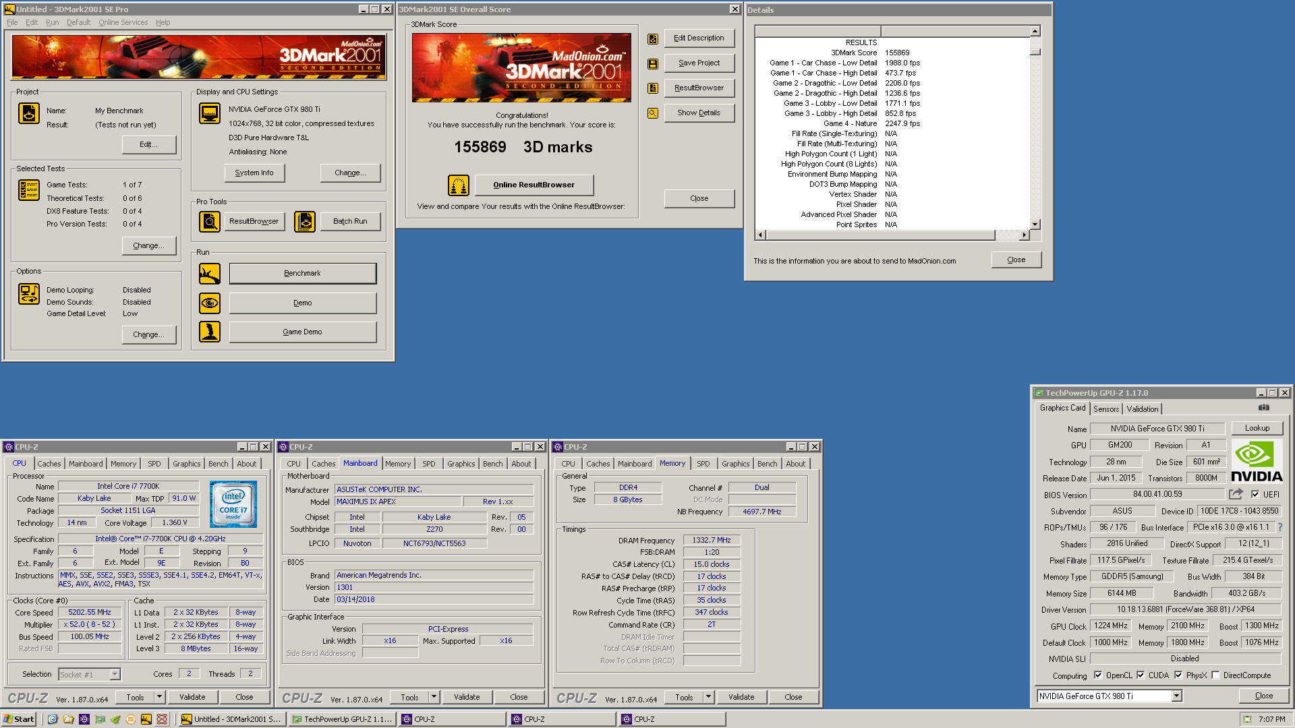The image size is (1295, 728).
Task: Click the monitor icon in Display and CPU Settings
Action: click(x=210, y=113)
